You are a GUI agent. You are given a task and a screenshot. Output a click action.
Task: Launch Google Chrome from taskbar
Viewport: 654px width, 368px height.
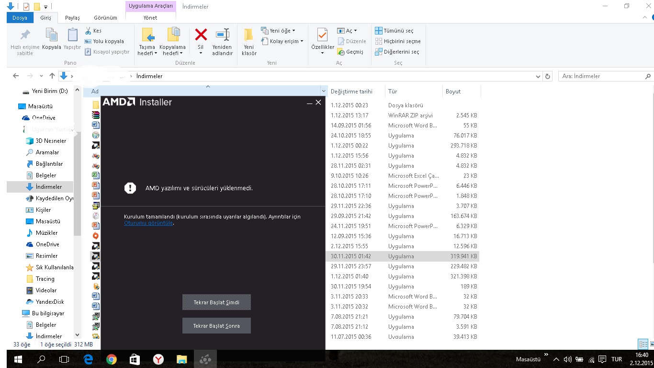point(111,359)
